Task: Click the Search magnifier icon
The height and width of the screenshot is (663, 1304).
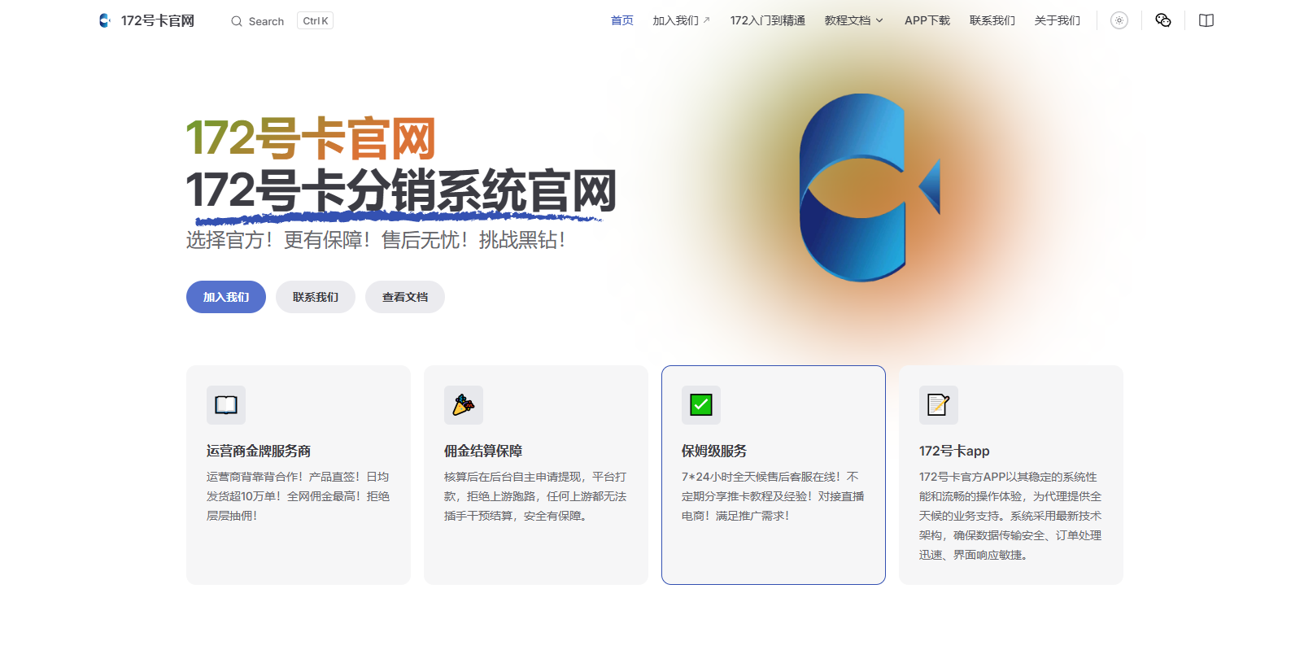Action: (x=237, y=21)
